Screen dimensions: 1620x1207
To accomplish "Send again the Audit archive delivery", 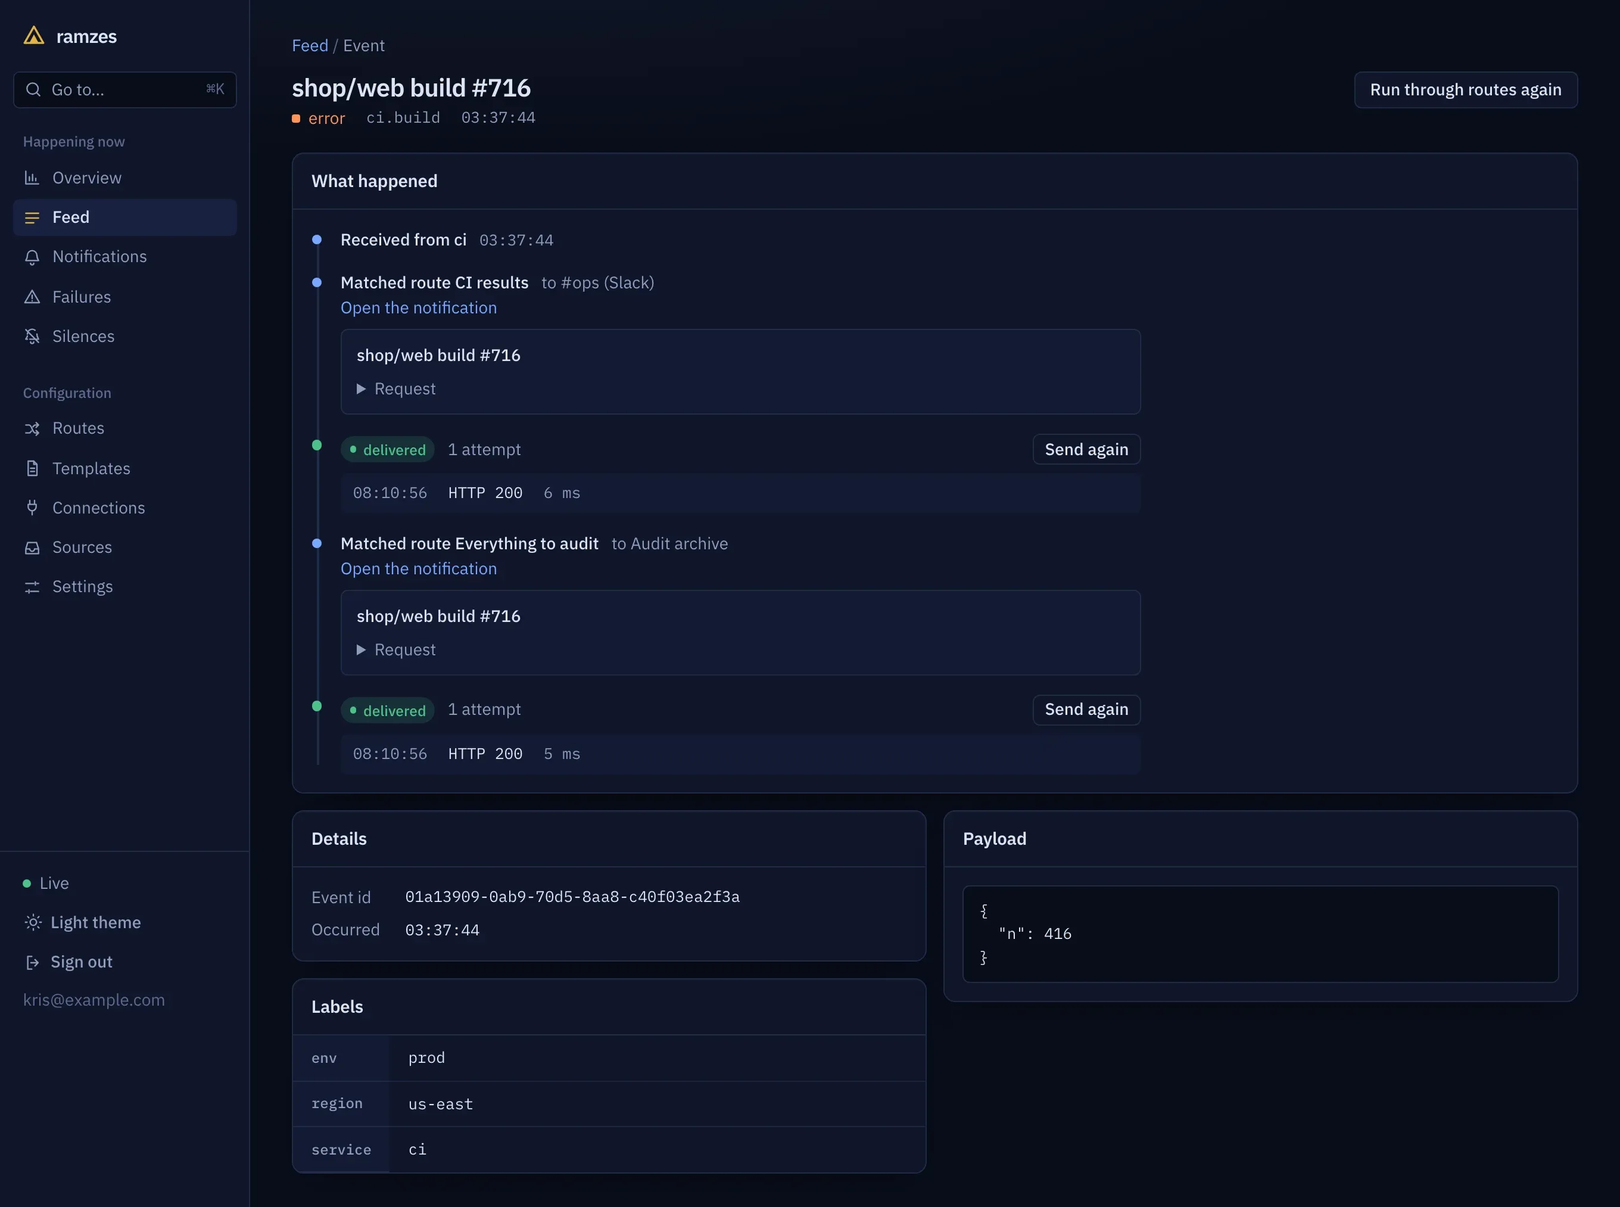I will coord(1086,710).
